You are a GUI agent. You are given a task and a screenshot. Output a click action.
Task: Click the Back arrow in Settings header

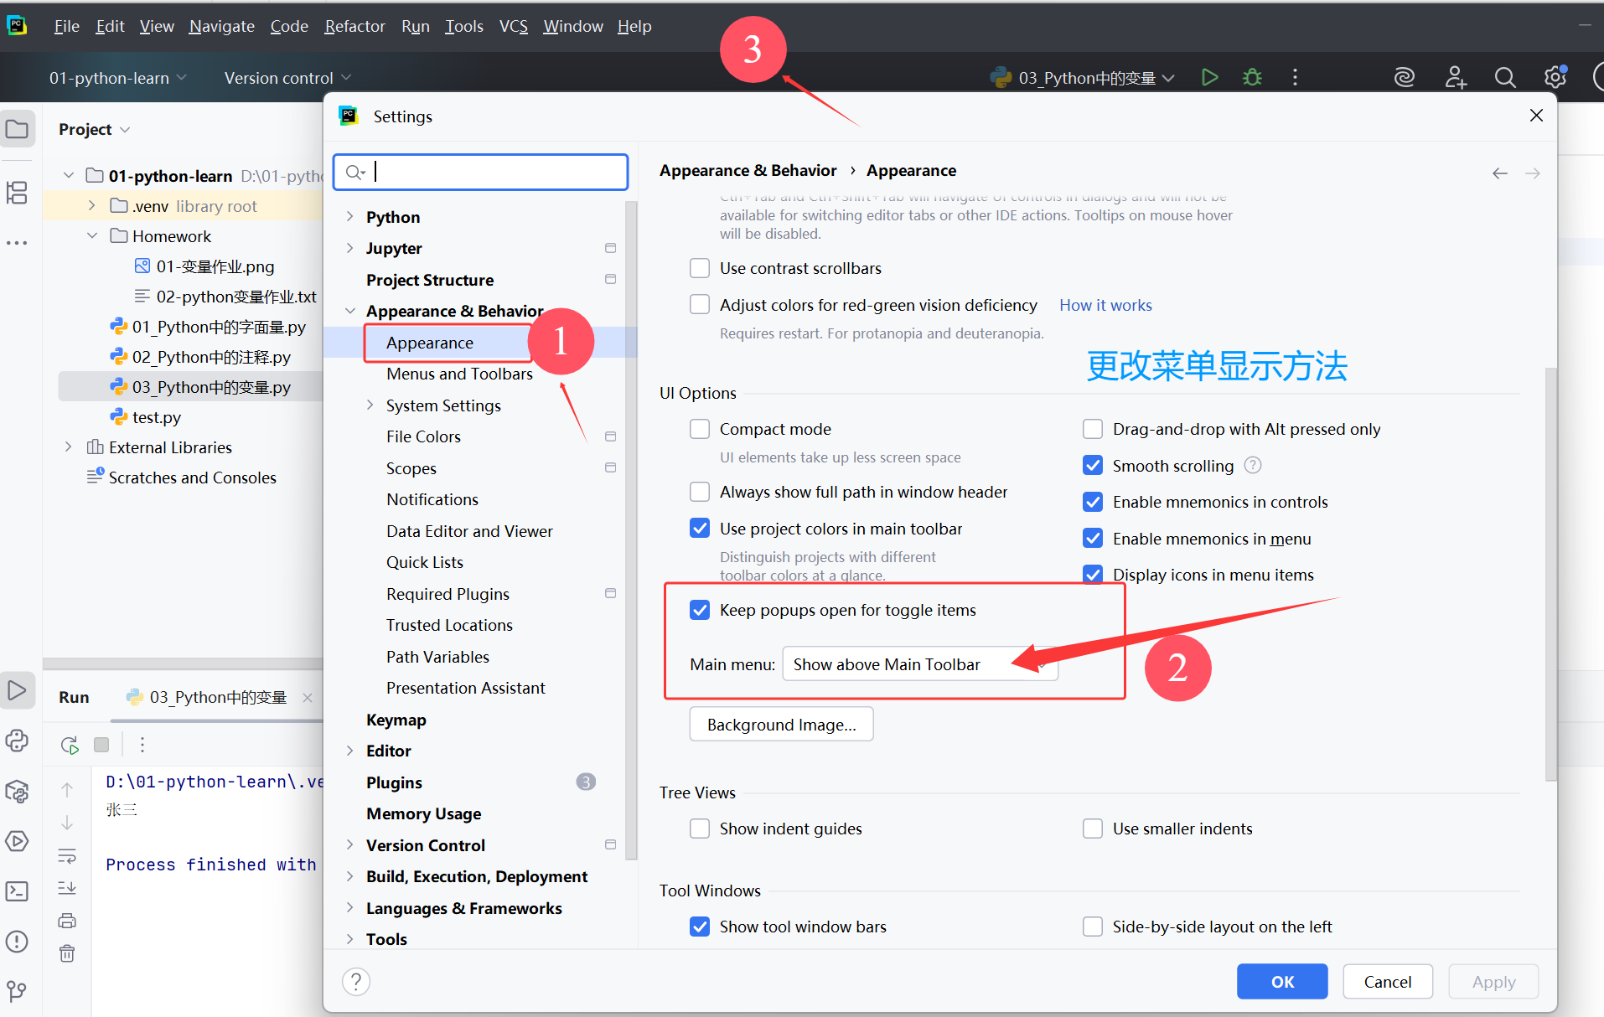(x=1500, y=173)
